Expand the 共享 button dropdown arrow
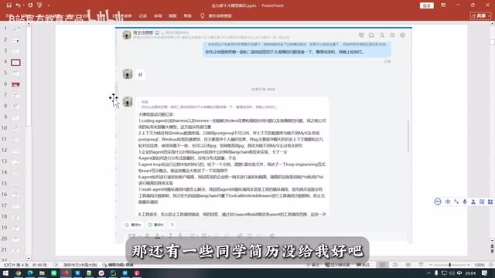The height and width of the screenshot is (278, 495). coord(489,15)
